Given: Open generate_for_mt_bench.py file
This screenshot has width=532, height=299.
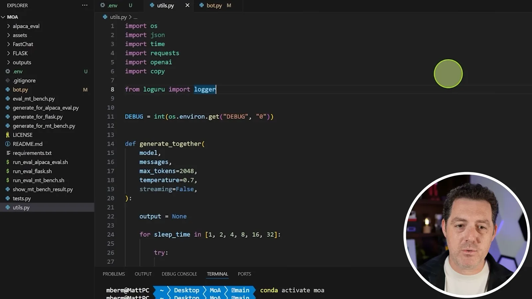Looking at the screenshot, I should point(47,126).
